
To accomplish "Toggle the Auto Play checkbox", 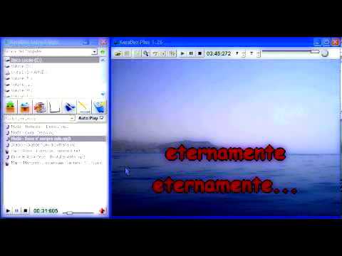I will (102, 118).
